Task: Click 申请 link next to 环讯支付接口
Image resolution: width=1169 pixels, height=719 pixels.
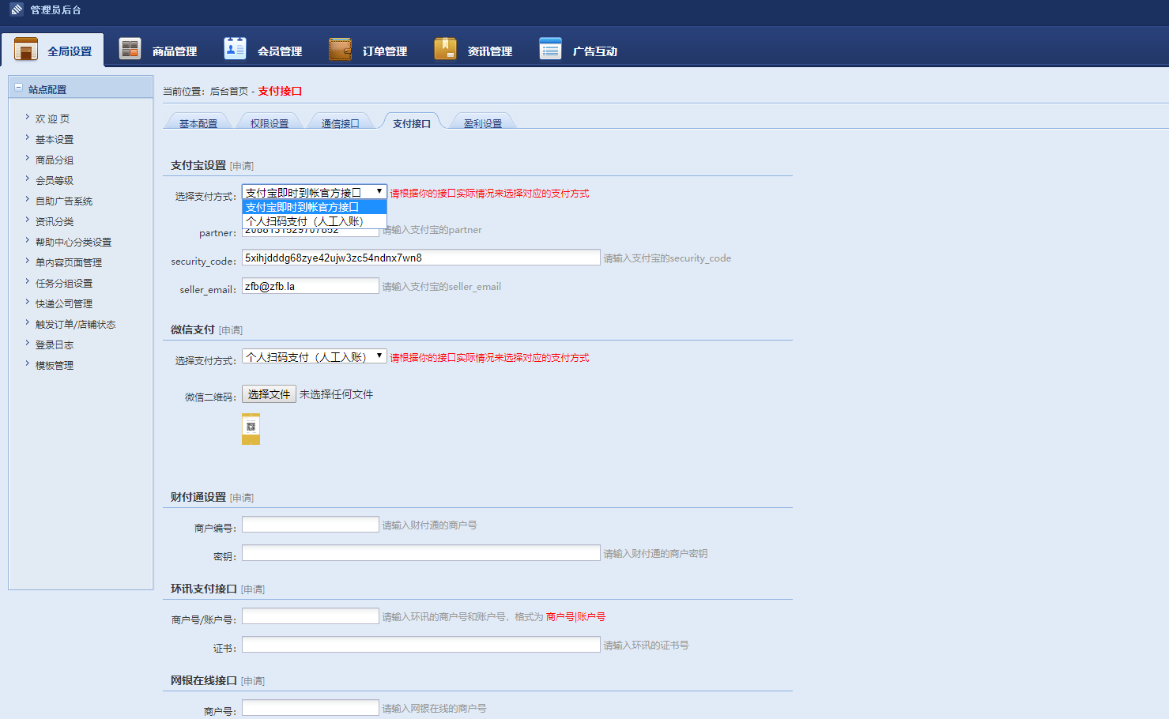Action: (x=253, y=589)
